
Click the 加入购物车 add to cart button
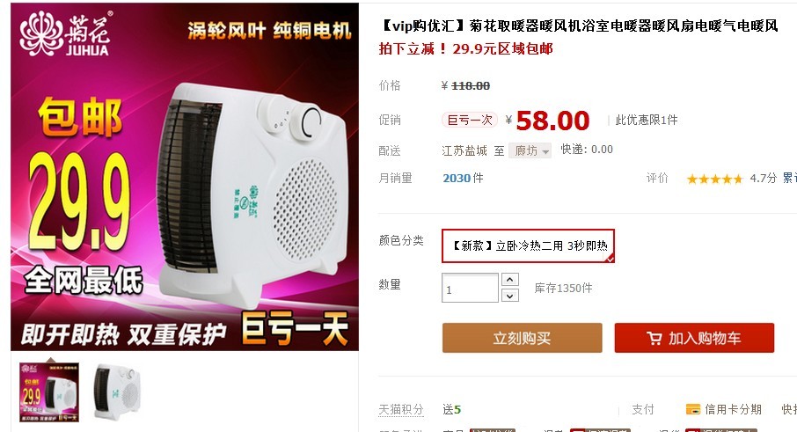[x=694, y=338]
